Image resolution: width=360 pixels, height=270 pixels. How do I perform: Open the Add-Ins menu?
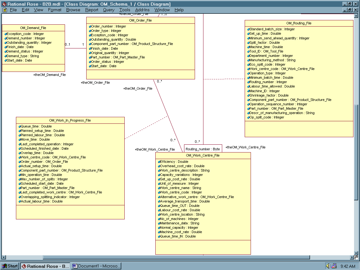142,10
